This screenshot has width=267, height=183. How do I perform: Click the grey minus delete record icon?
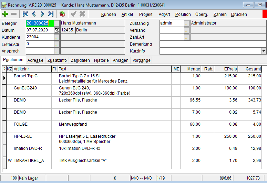coord(14,14)
